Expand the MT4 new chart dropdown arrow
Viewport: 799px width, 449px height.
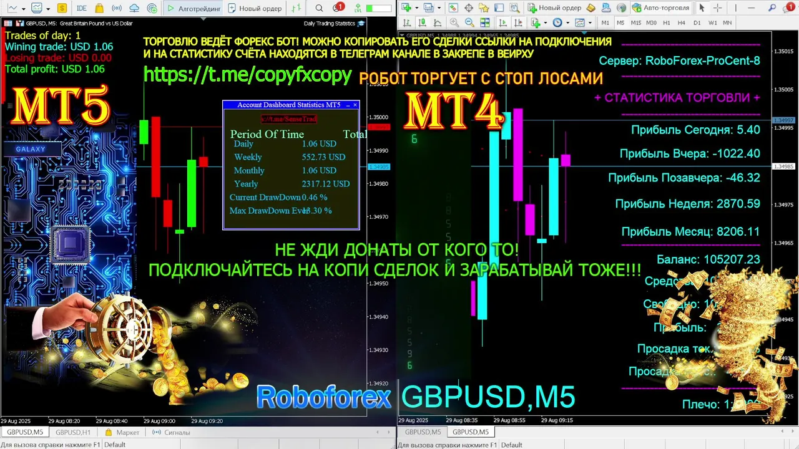[416, 7]
